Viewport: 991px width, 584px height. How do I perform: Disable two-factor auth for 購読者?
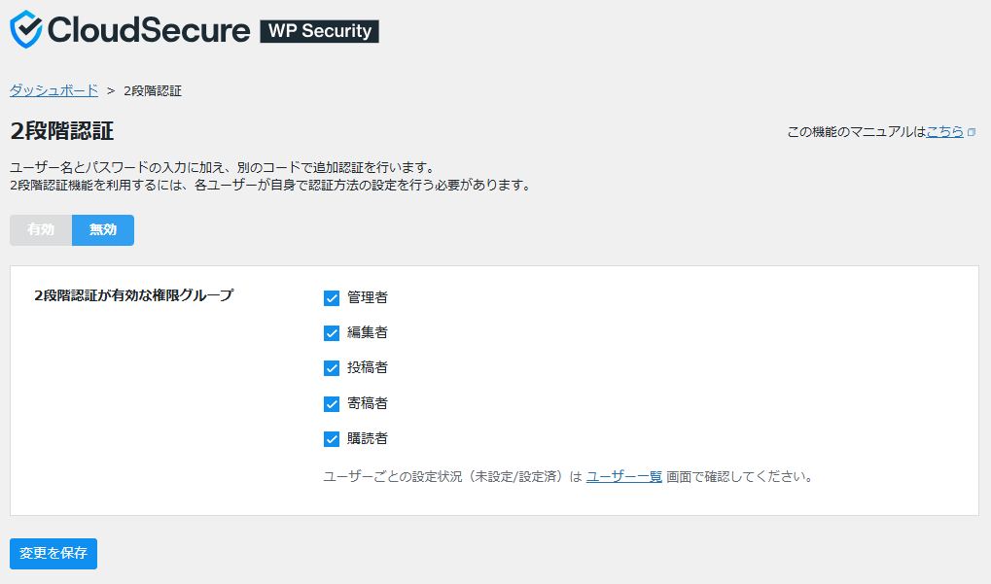pos(333,438)
